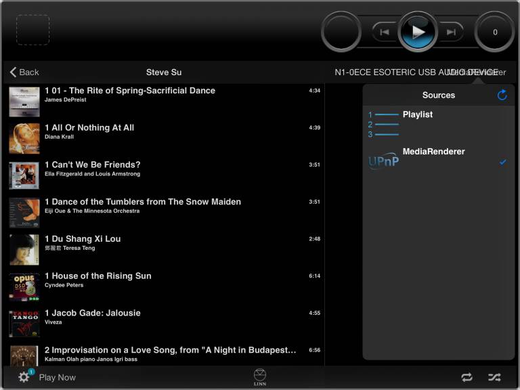
Task: Click Diana Krall album cover thumbnail
Action: pos(24,139)
